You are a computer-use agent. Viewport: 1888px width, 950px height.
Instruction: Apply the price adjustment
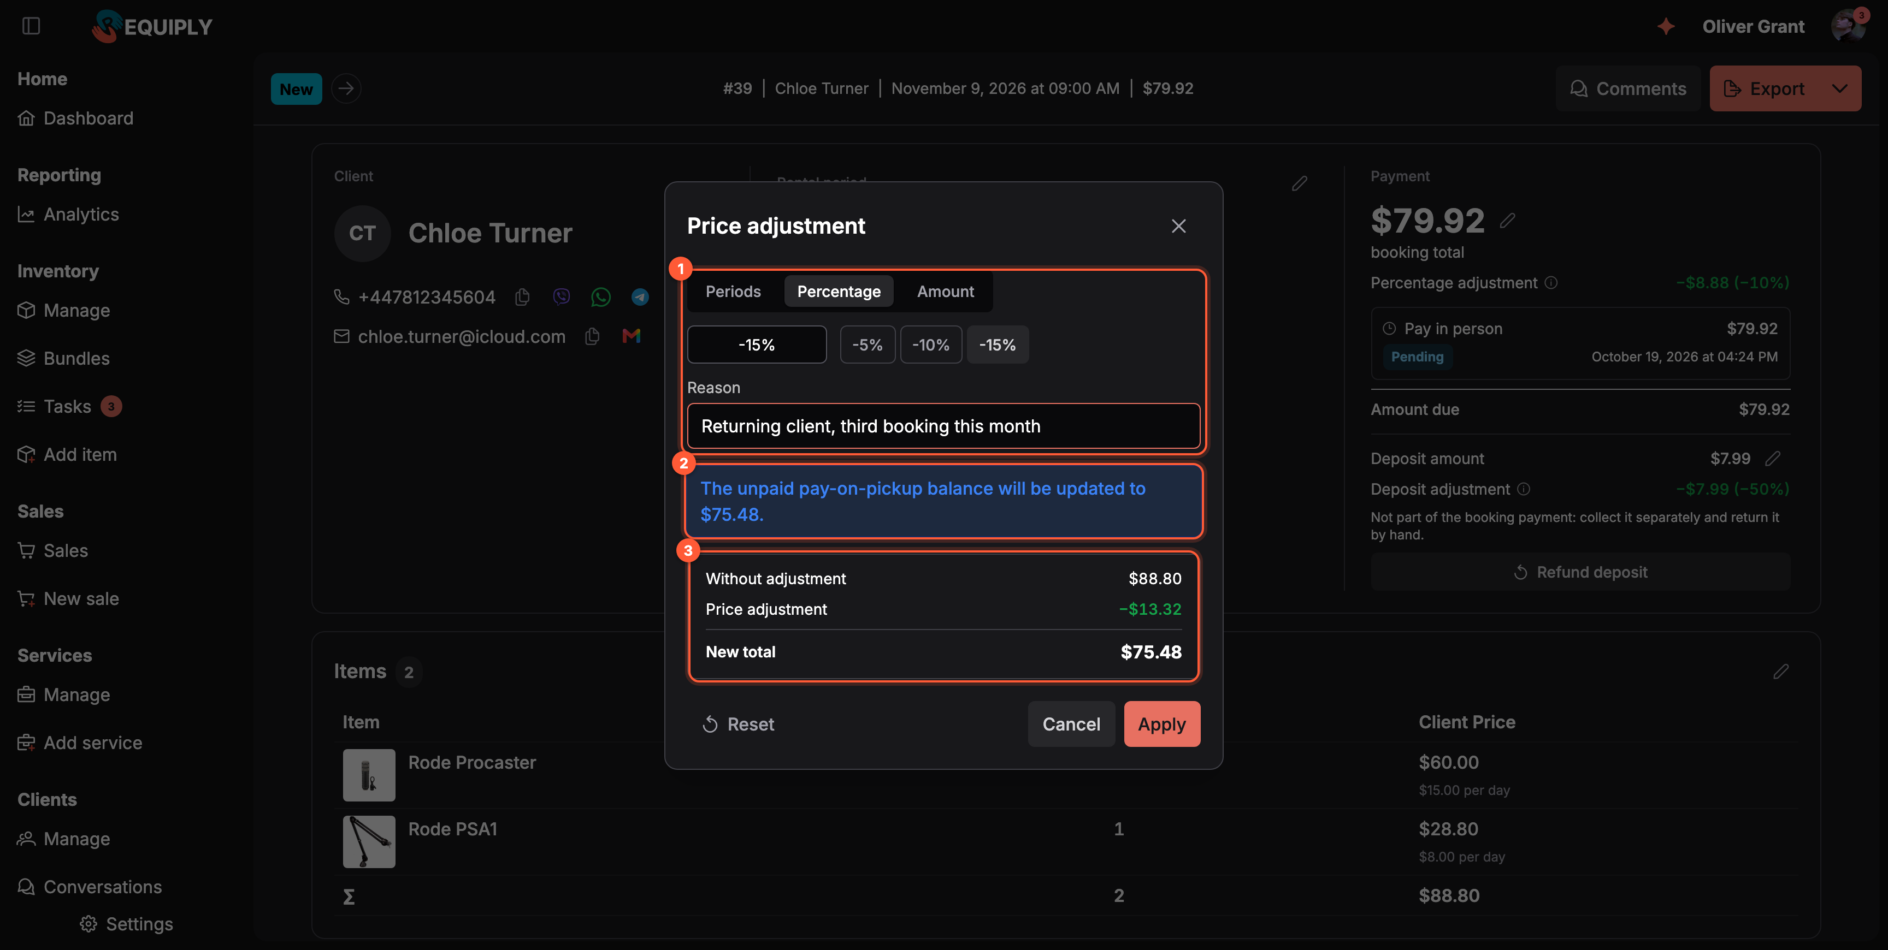pyautogui.click(x=1161, y=723)
